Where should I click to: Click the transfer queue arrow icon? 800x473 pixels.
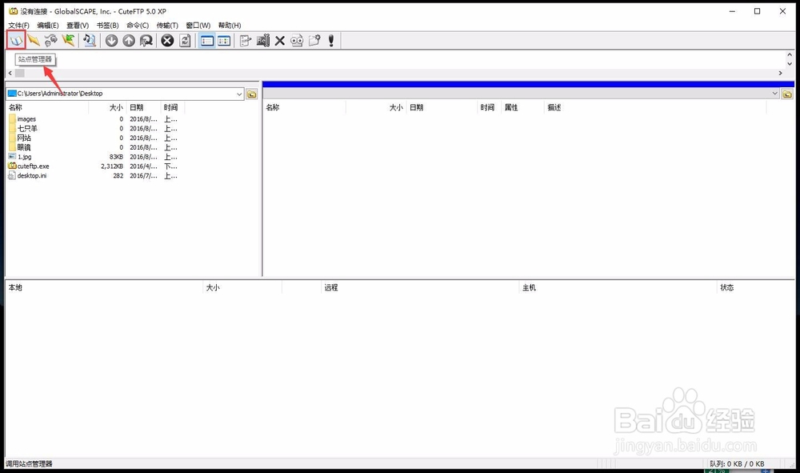click(146, 41)
